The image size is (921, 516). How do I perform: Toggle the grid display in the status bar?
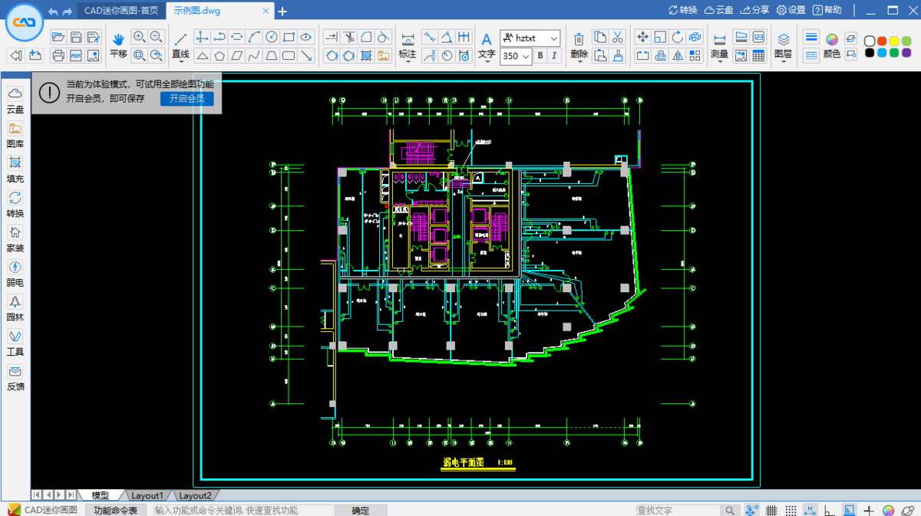[x=771, y=510]
